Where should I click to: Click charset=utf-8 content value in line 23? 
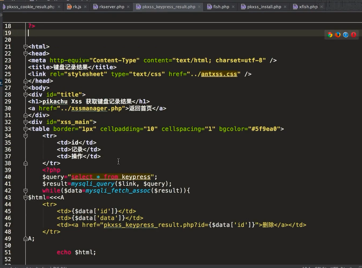pos(241,61)
